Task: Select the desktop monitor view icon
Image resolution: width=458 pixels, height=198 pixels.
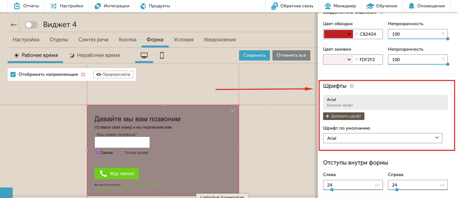Action: [x=144, y=55]
